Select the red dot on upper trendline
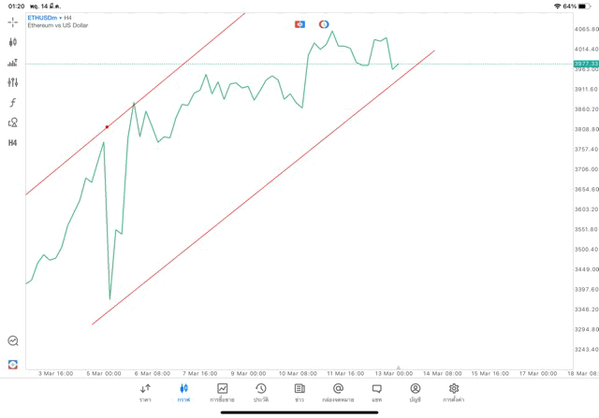 pos(107,126)
